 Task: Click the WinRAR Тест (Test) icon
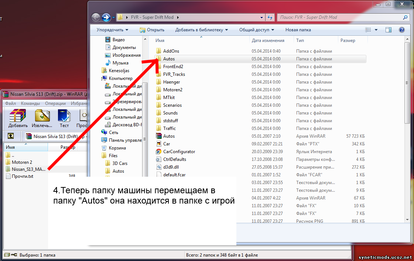64,118
